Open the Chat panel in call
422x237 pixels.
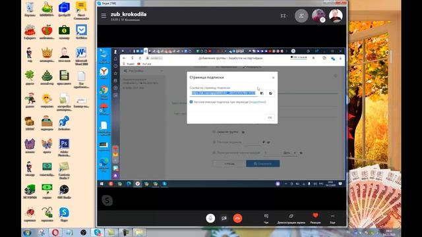click(266, 219)
